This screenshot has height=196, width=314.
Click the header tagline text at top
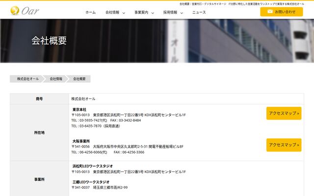(242, 4)
